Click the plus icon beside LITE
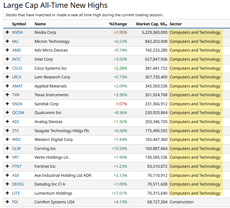 pos(7,193)
